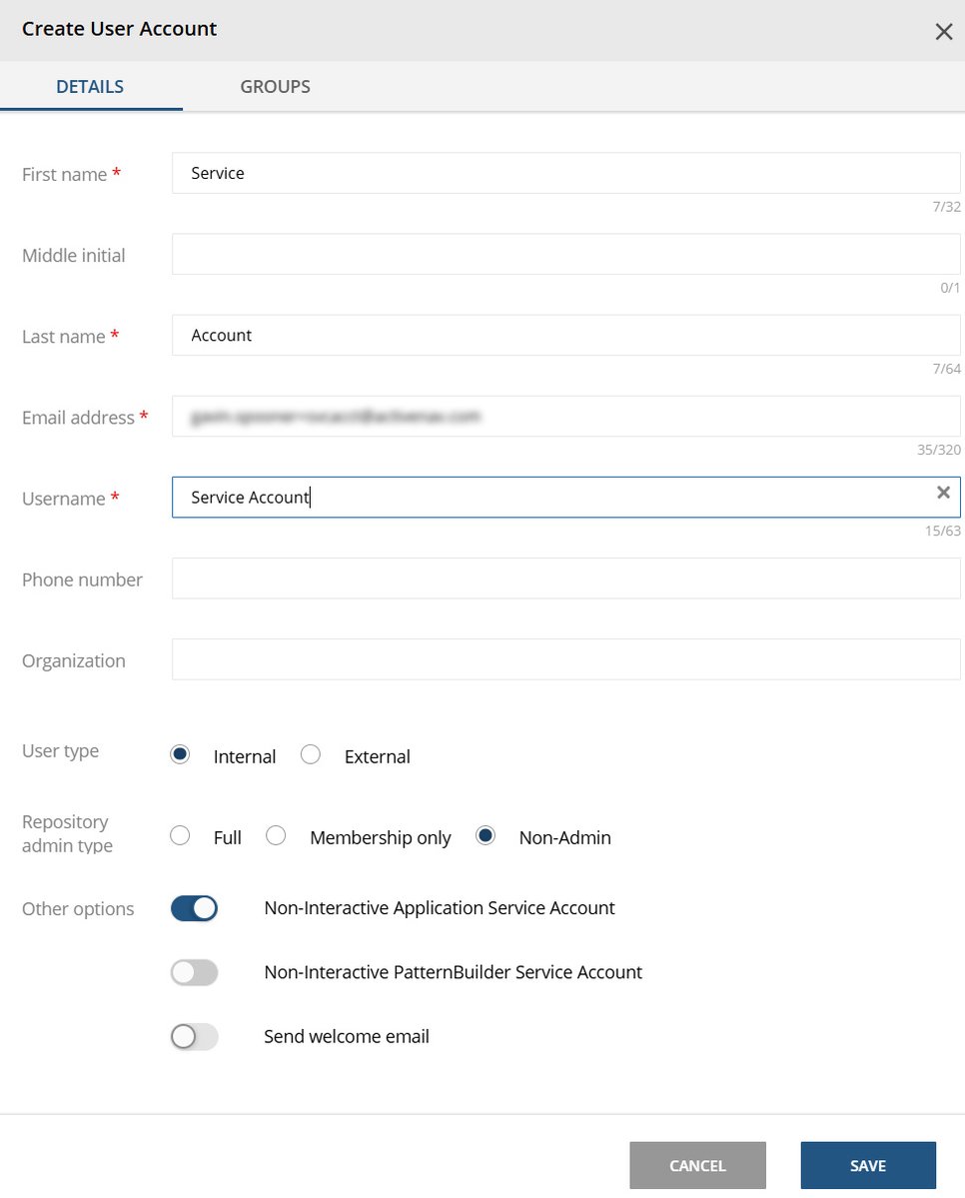This screenshot has width=965, height=1198.
Task: Click the Last name field
Action: pyautogui.click(x=565, y=334)
